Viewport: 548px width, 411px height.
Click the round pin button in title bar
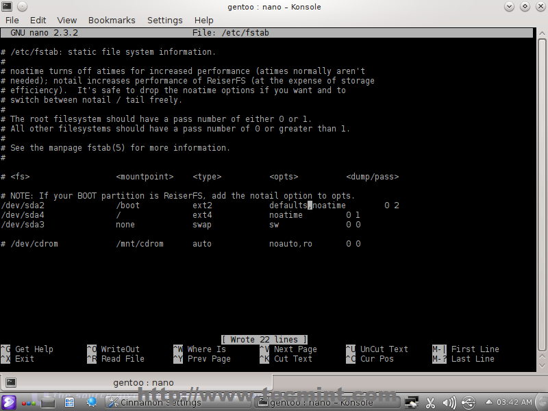(x=22, y=6)
